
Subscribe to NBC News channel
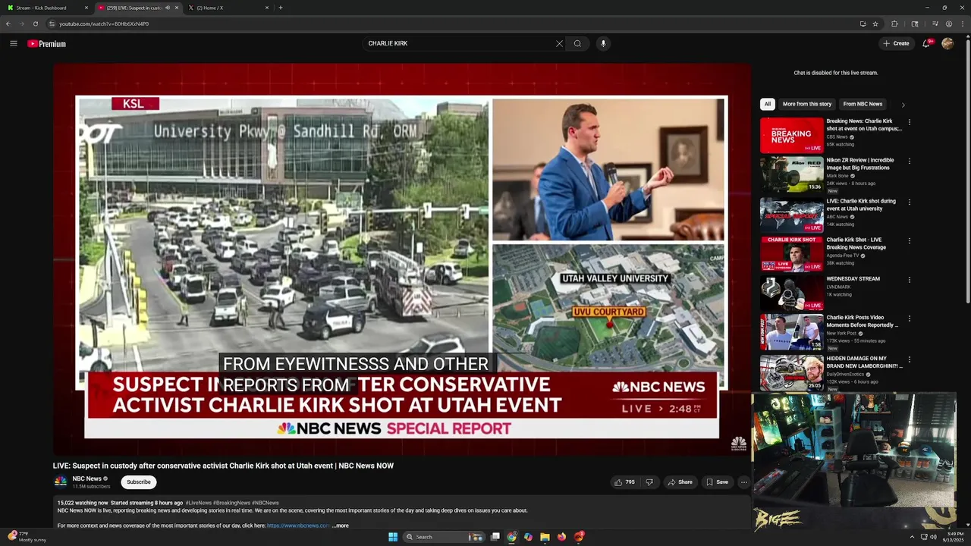pos(139,482)
